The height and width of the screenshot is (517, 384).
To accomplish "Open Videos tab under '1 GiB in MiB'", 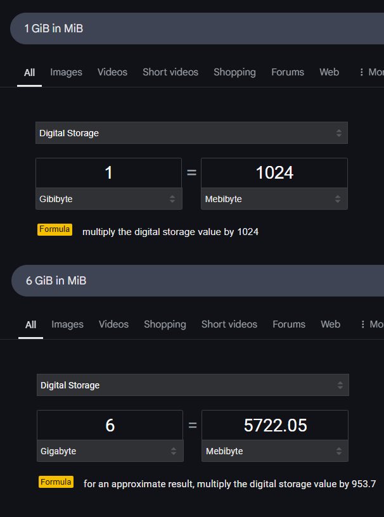I will click(113, 72).
